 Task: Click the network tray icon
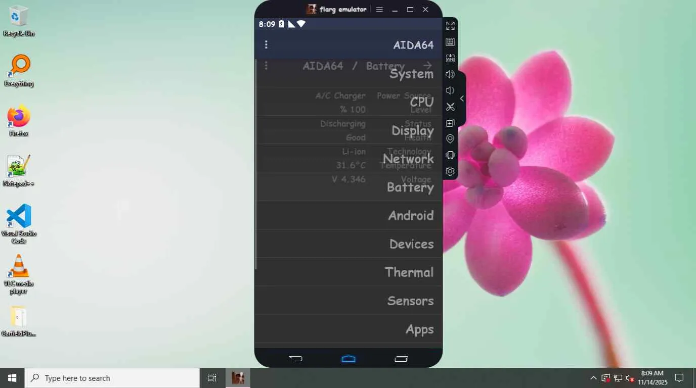618,378
